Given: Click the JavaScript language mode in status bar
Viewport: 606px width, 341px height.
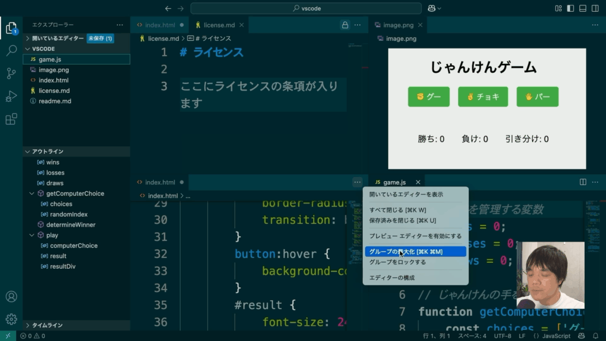Looking at the screenshot, I should tap(553, 336).
